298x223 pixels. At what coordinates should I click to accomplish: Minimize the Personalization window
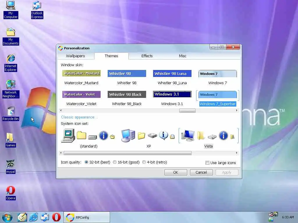pyautogui.click(x=214, y=47)
